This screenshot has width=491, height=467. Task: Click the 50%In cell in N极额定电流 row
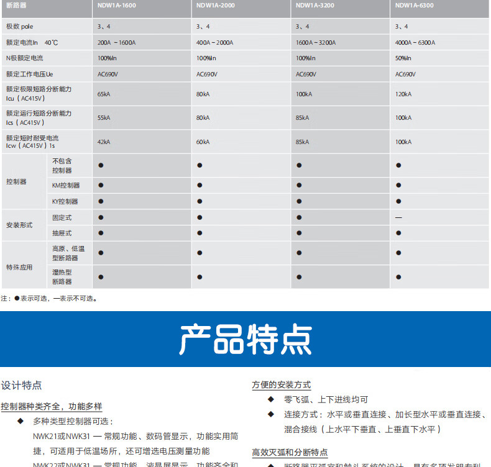(404, 58)
